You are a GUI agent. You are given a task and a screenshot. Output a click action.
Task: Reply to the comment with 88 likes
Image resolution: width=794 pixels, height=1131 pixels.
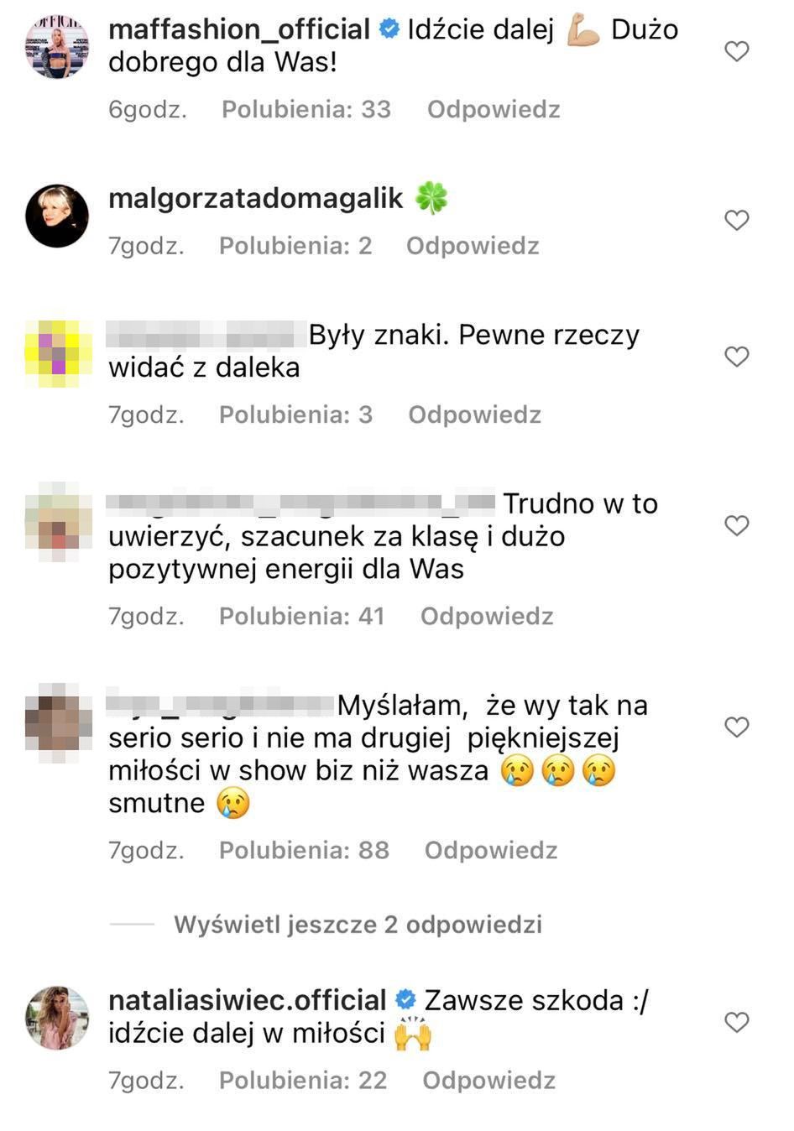pyautogui.click(x=491, y=851)
